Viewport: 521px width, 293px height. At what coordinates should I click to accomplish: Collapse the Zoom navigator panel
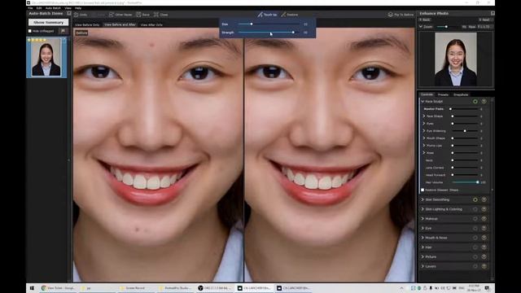(x=421, y=27)
